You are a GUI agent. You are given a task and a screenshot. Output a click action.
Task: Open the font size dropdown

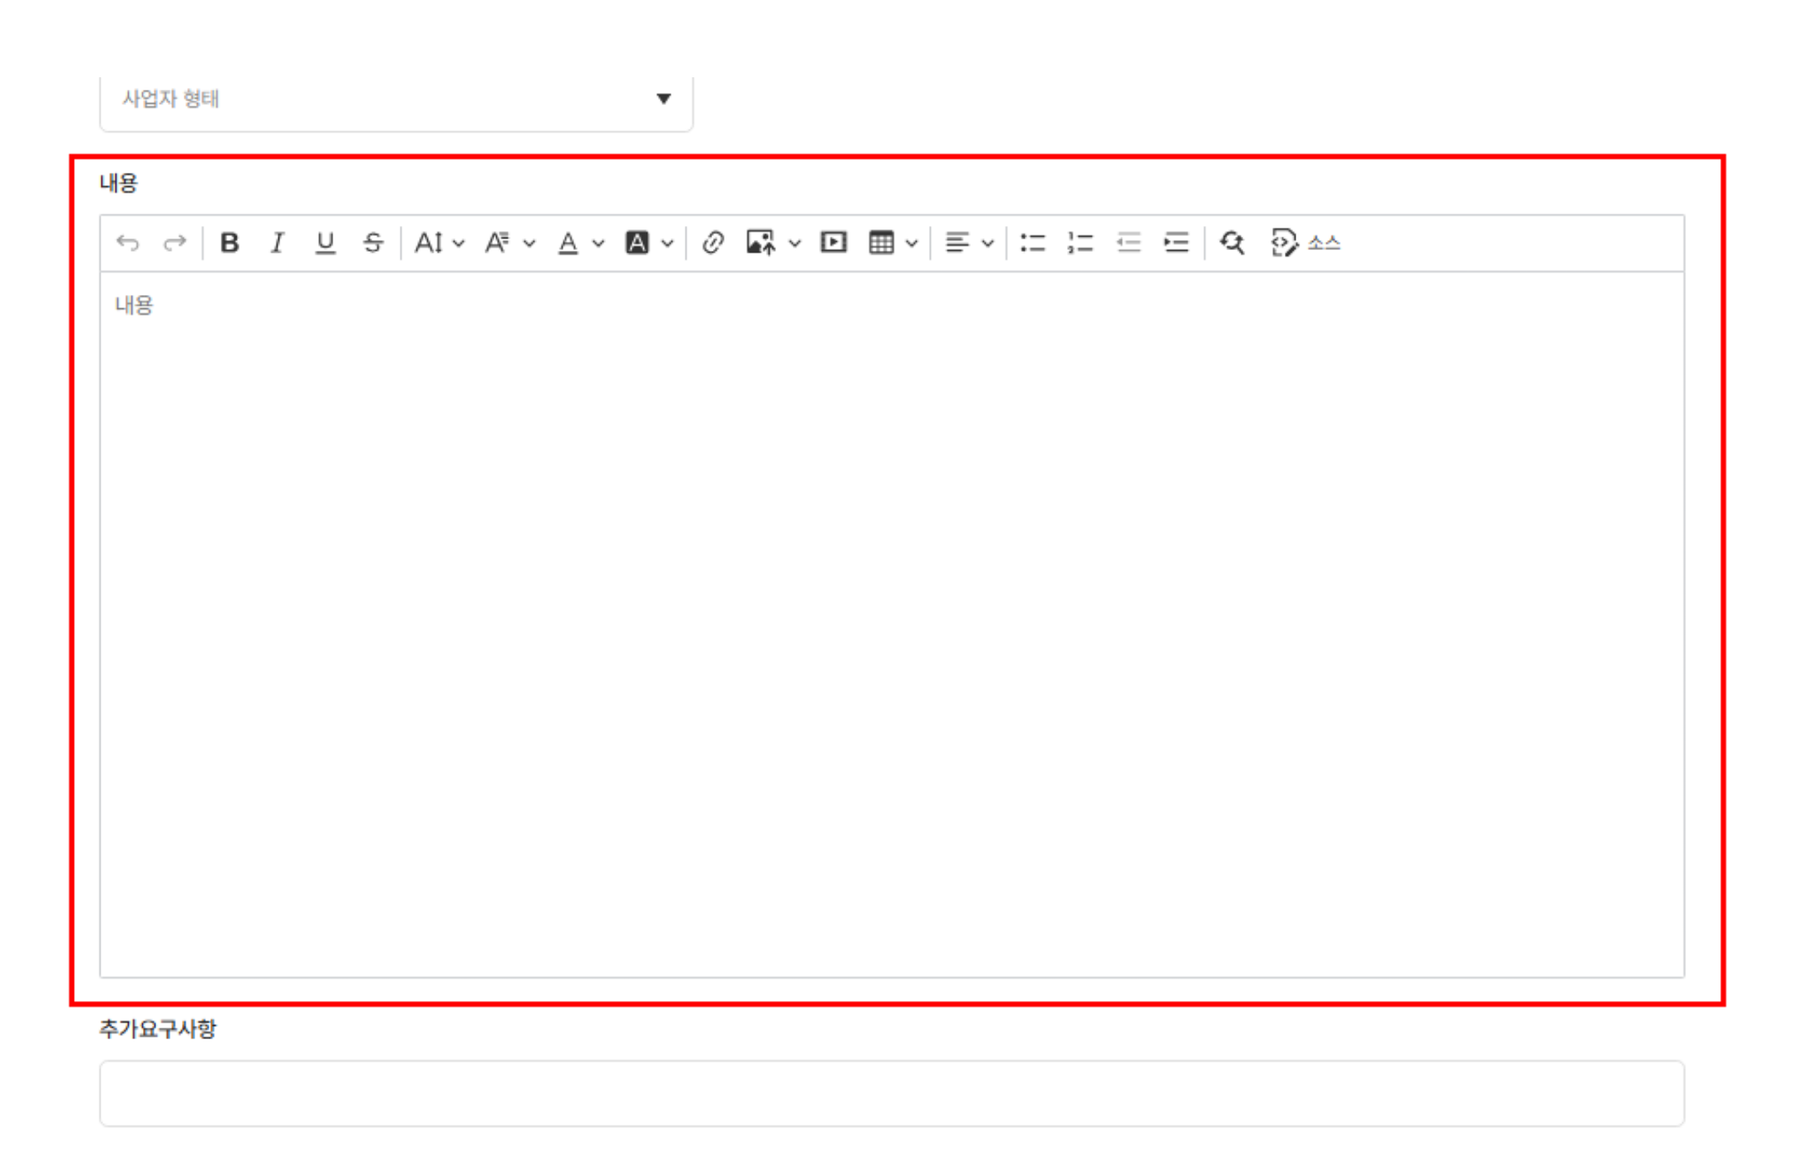439,243
